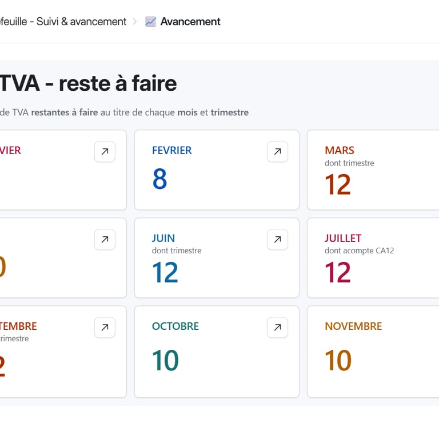The height and width of the screenshot is (424, 439).
Task: Click 'dont acompte CA12' under JUILLET
Action: (x=359, y=251)
